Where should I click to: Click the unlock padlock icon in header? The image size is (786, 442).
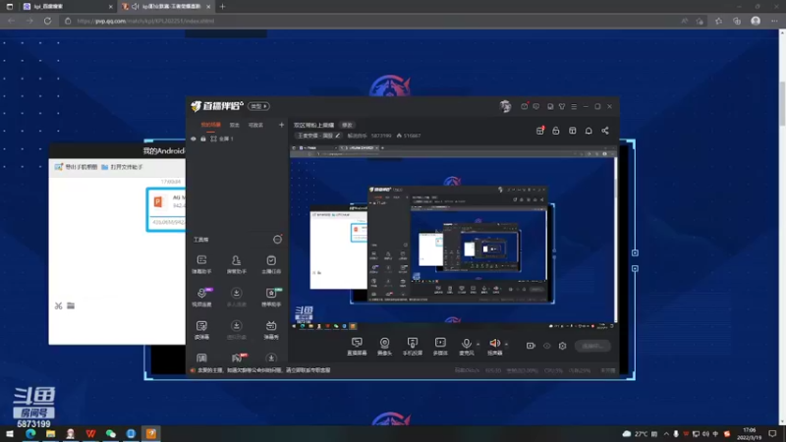[x=556, y=131]
